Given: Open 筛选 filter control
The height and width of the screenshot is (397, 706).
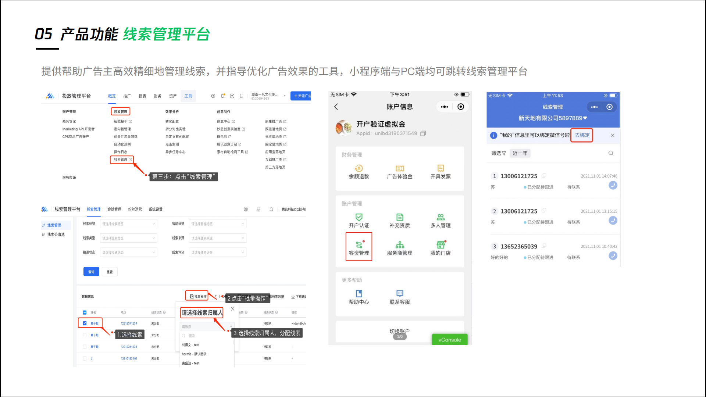Looking at the screenshot, I should (499, 153).
